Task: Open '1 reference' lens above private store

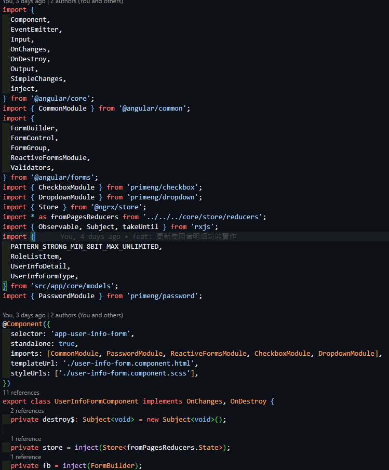Action: [26, 438]
